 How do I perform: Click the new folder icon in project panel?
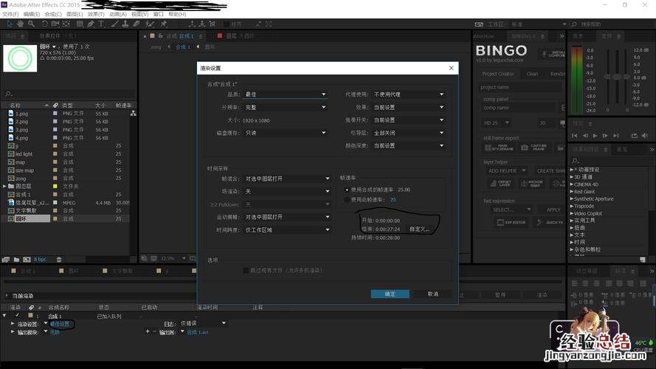click(x=15, y=259)
